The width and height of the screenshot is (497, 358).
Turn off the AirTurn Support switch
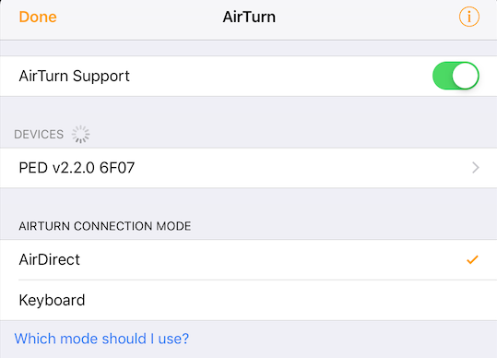click(x=456, y=76)
